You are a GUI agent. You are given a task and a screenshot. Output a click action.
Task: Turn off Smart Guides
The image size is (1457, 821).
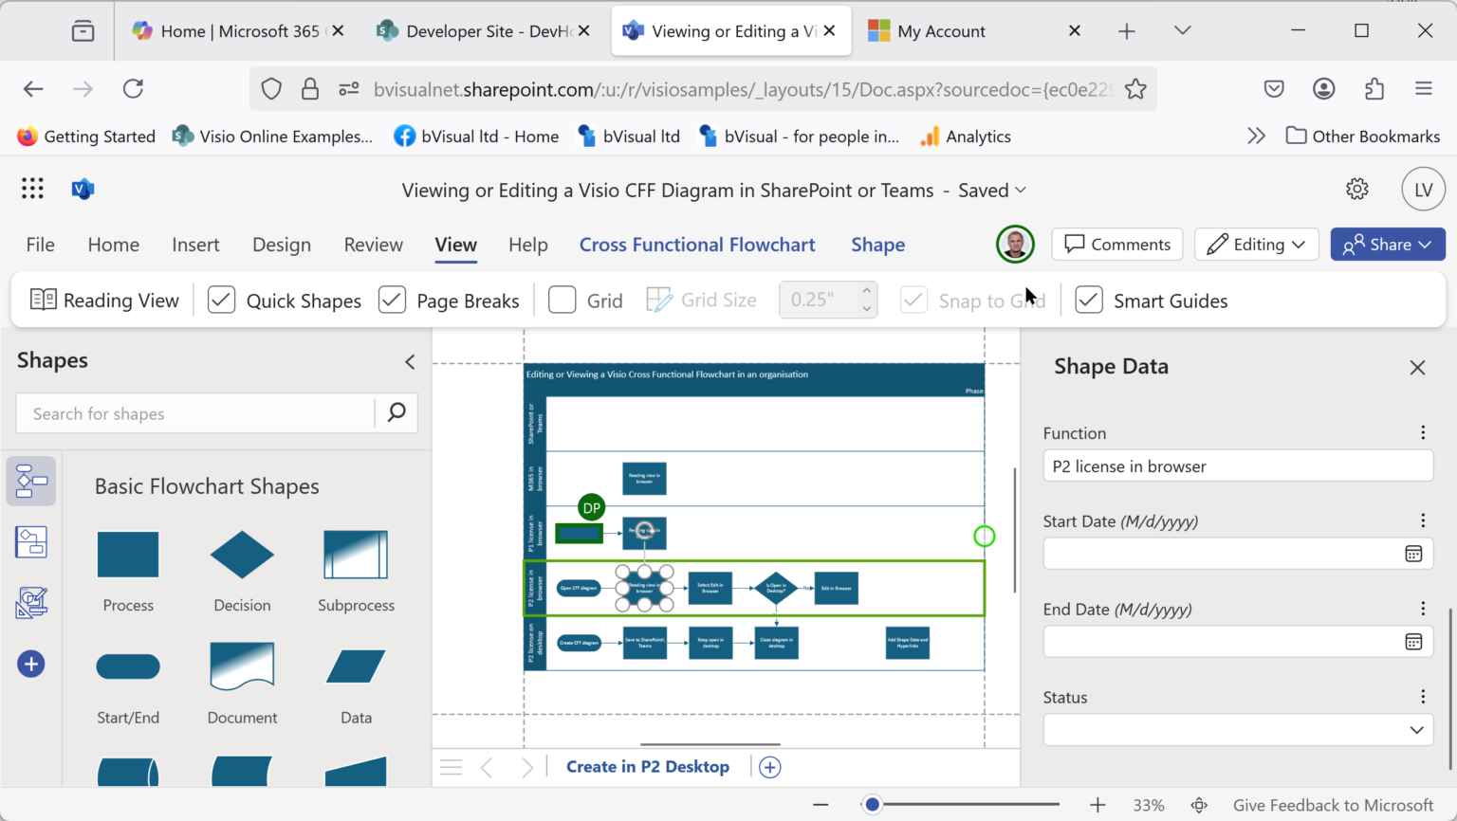coord(1088,299)
